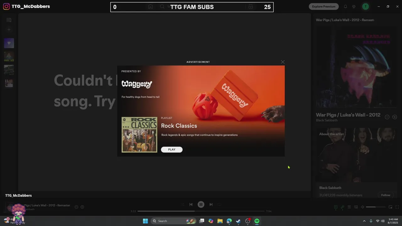Screen dimensions: 402x226
Task: Add to Liked Songs plus icon in player bar
Action: tap(82, 207)
